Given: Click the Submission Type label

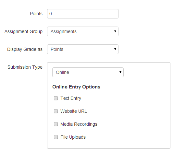Looking at the screenshot, I should click(x=25, y=67).
